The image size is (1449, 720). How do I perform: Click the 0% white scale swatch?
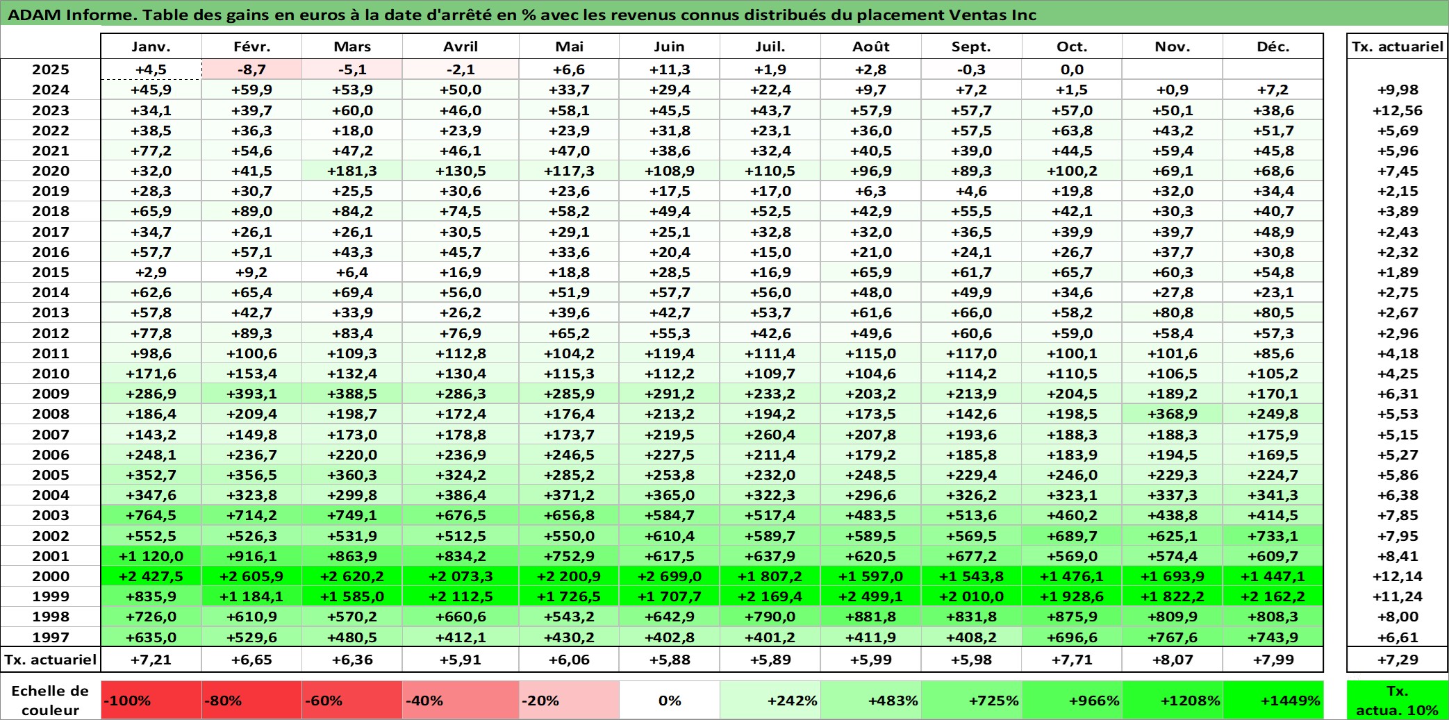[x=670, y=700]
